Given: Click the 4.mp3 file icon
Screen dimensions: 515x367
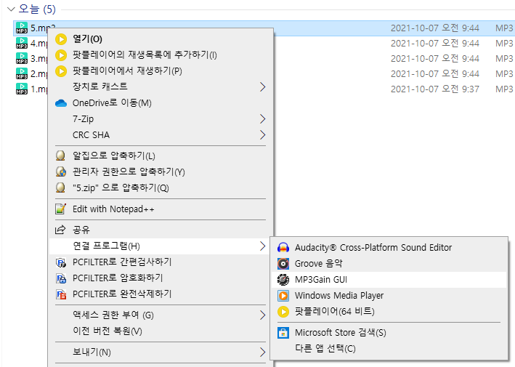Looking at the screenshot, I should (22, 43).
